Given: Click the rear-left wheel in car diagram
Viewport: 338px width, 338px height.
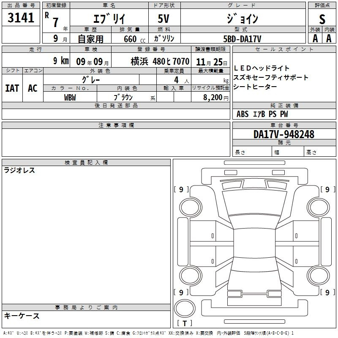Looking at the screenshot, I should click(192, 275).
